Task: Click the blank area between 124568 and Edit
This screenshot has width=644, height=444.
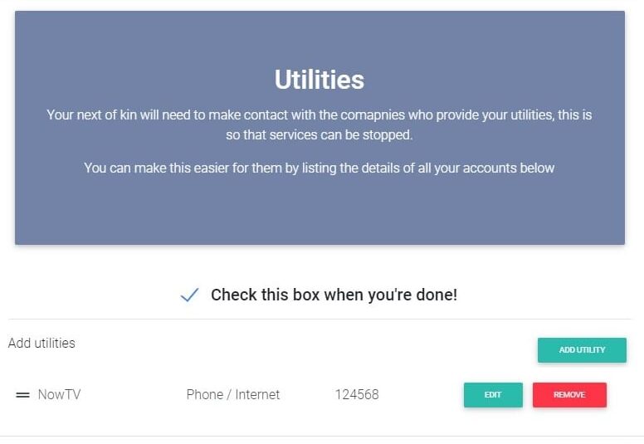Action: click(421, 395)
